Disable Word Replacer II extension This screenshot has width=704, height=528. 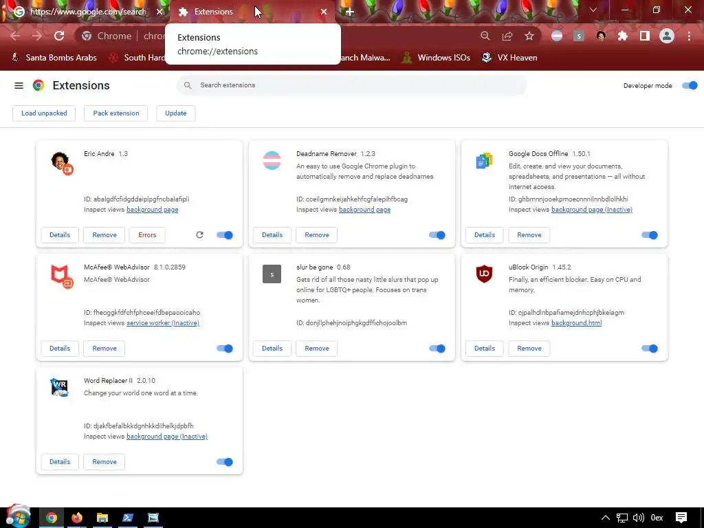pyautogui.click(x=225, y=462)
